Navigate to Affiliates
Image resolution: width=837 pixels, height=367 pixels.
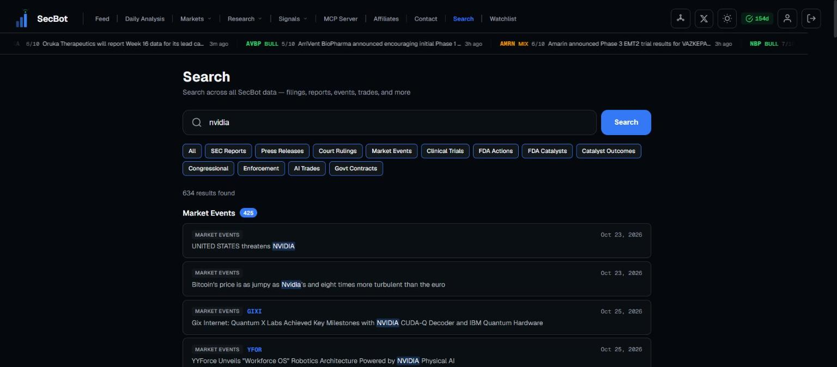pos(386,19)
